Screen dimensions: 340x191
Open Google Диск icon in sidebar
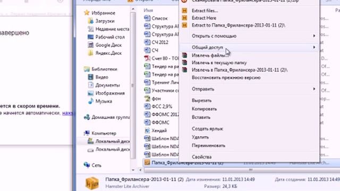point(90,45)
